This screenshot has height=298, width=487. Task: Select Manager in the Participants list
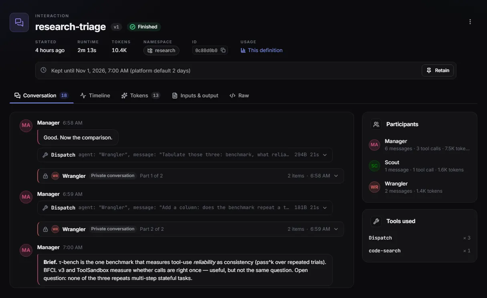coord(419,145)
